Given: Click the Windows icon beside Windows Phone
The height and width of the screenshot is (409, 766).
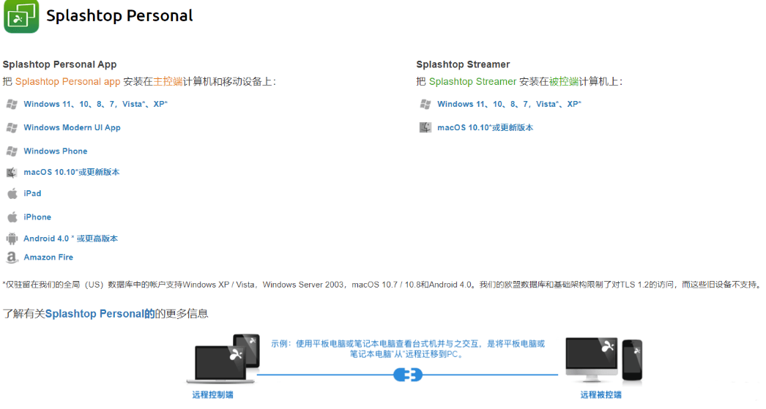Looking at the screenshot, I should point(12,151).
